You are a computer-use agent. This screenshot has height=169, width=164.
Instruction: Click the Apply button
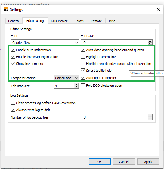[x=148, y=162]
